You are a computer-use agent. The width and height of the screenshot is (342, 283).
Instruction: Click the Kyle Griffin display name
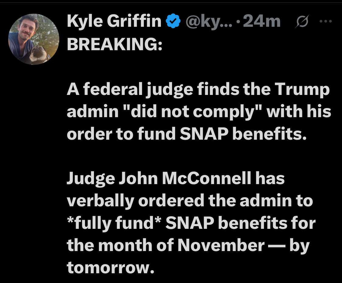point(114,21)
